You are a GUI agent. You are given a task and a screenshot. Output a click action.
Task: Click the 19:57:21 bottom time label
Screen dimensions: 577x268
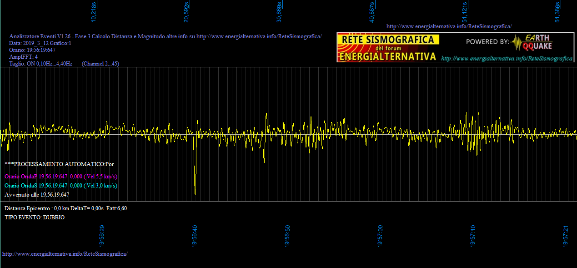pyautogui.click(x=566, y=236)
